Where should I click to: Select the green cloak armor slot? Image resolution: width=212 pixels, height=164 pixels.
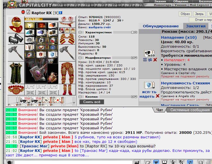[x=16, y=73]
